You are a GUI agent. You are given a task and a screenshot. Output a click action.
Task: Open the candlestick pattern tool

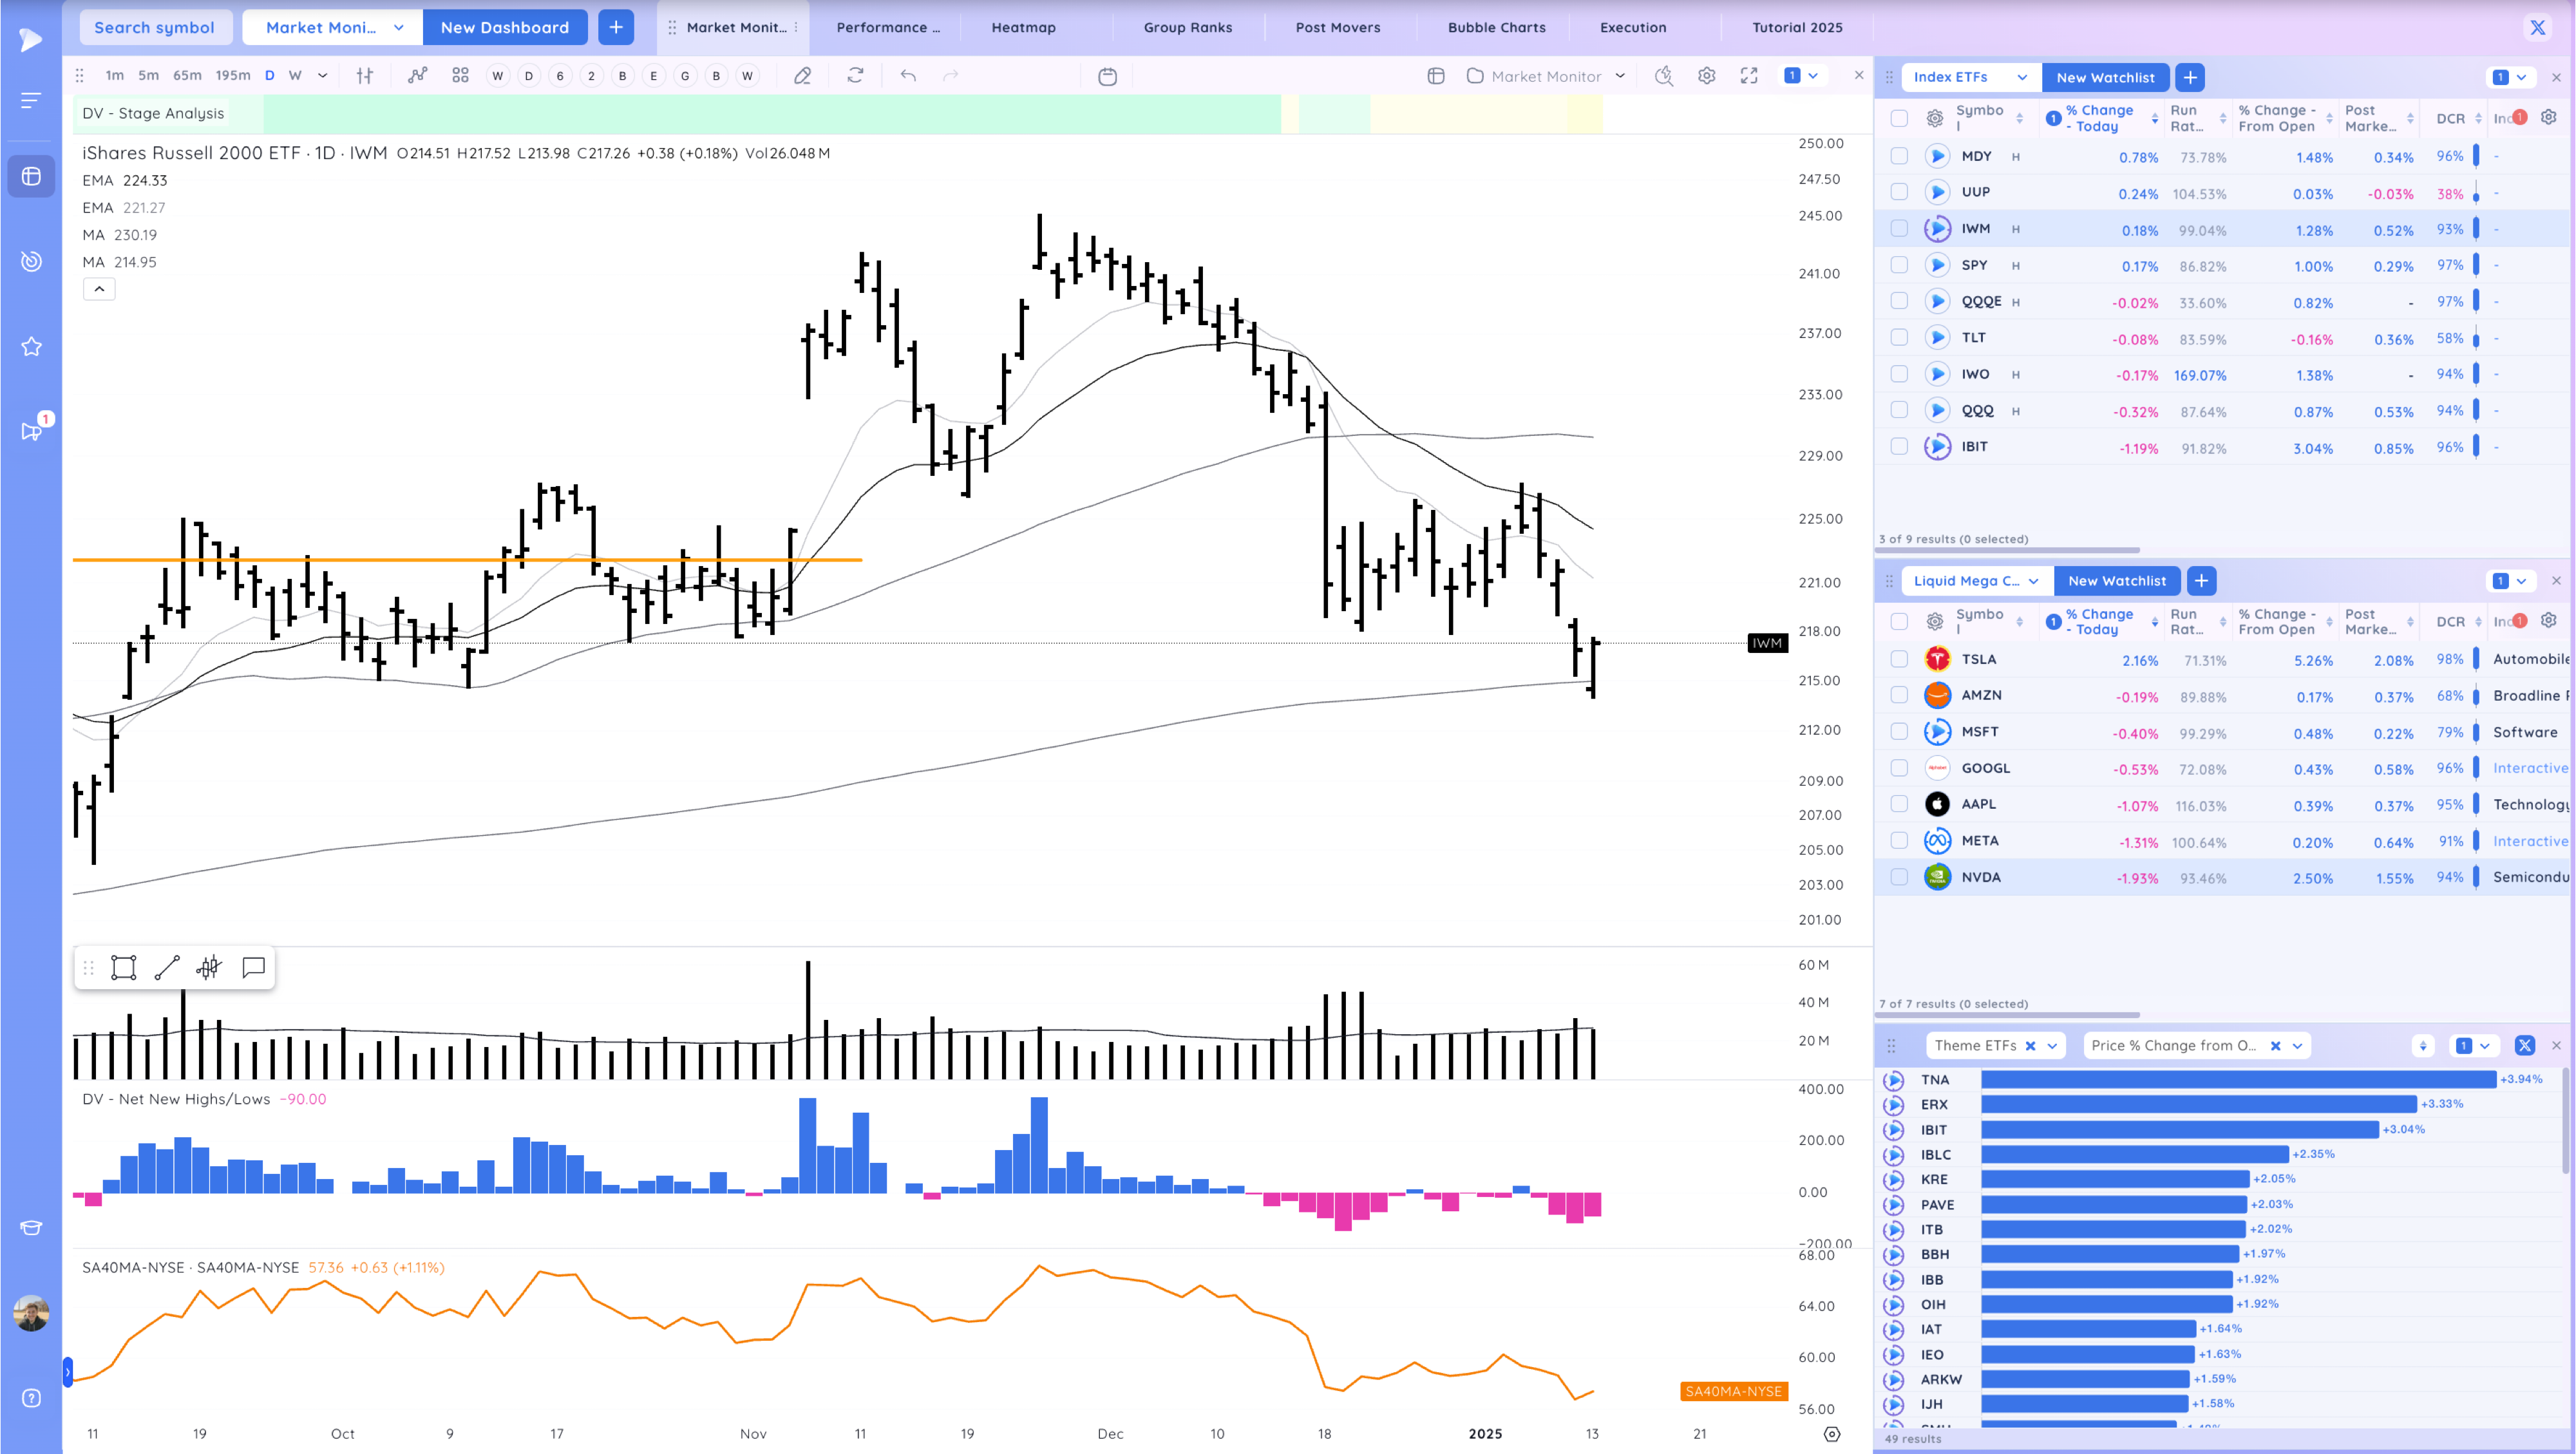click(x=209, y=967)
